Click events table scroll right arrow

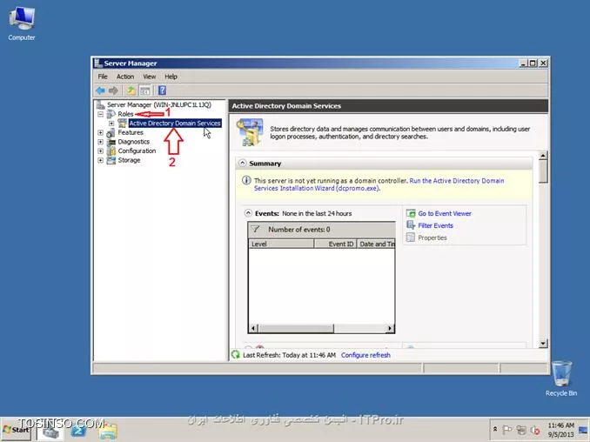[x=390, y=328]
